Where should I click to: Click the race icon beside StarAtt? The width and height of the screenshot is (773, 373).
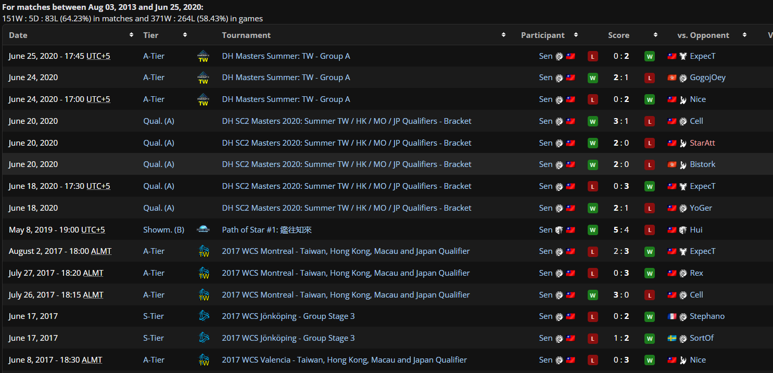[683, 143]
